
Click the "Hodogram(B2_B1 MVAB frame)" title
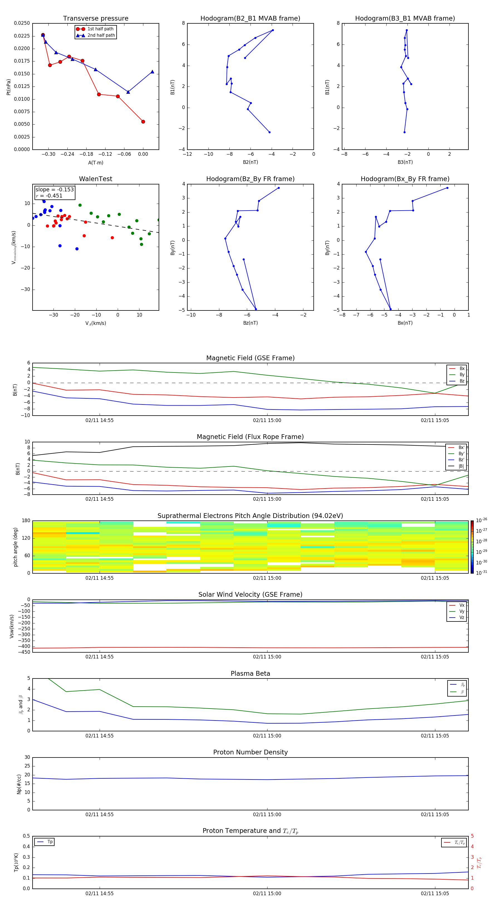250,18
